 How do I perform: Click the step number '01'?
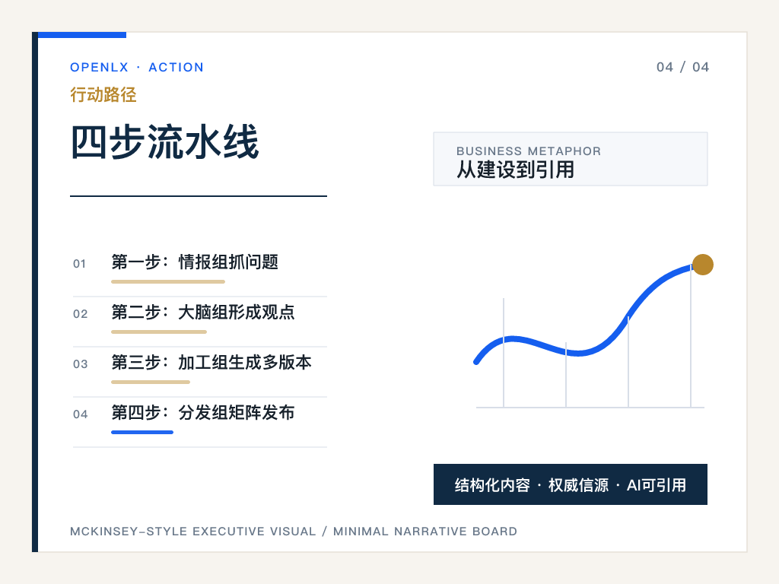pyautogui.click(x=79, y=264)
